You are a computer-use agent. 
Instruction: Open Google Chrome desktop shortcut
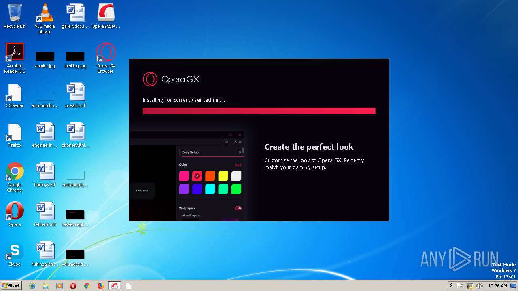point(15,177)
